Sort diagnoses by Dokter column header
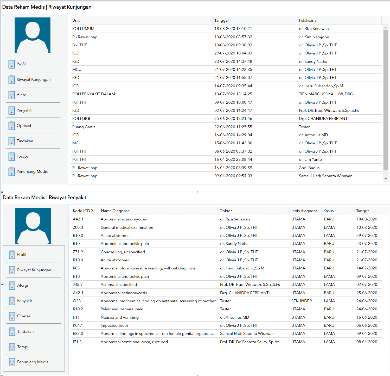The image size is (390, 376). (253, 211)
